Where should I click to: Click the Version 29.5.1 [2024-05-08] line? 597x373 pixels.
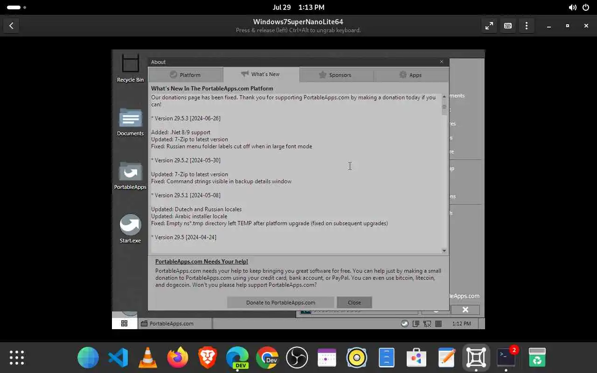pyautogui.click(x=186, y=195)
